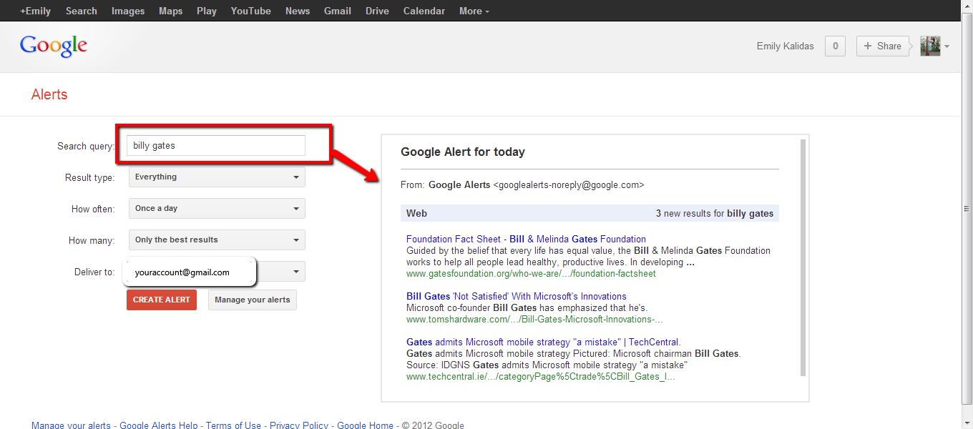Expand the More menu in the top bar
Viewport: 973px width, 429px height.
point(474,11)
